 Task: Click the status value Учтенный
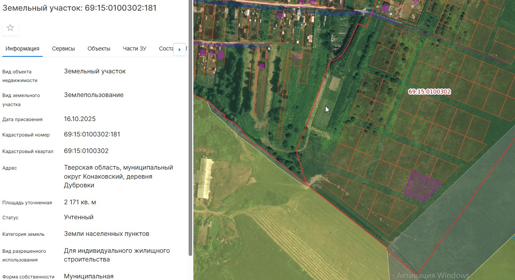coord(79,217)
